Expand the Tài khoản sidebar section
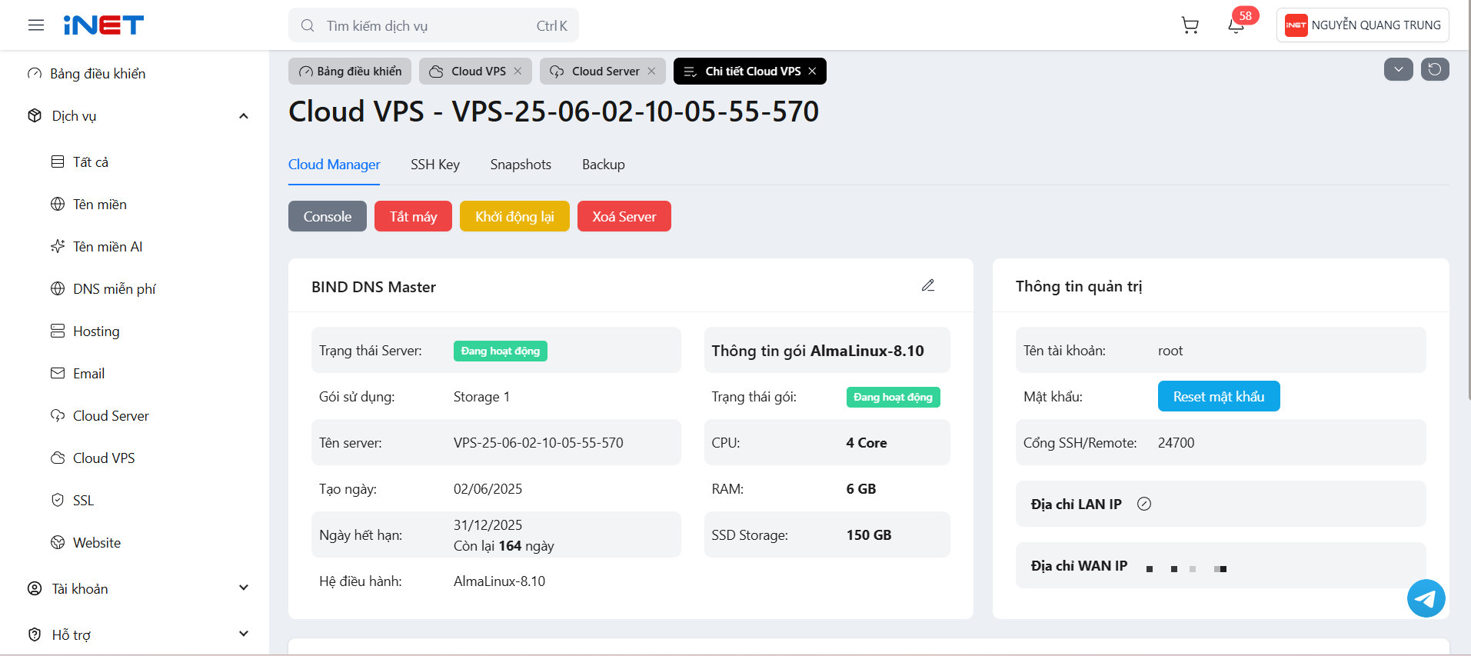The height and width of the screenshot is (656, 1471). click(x=244, y=588)
